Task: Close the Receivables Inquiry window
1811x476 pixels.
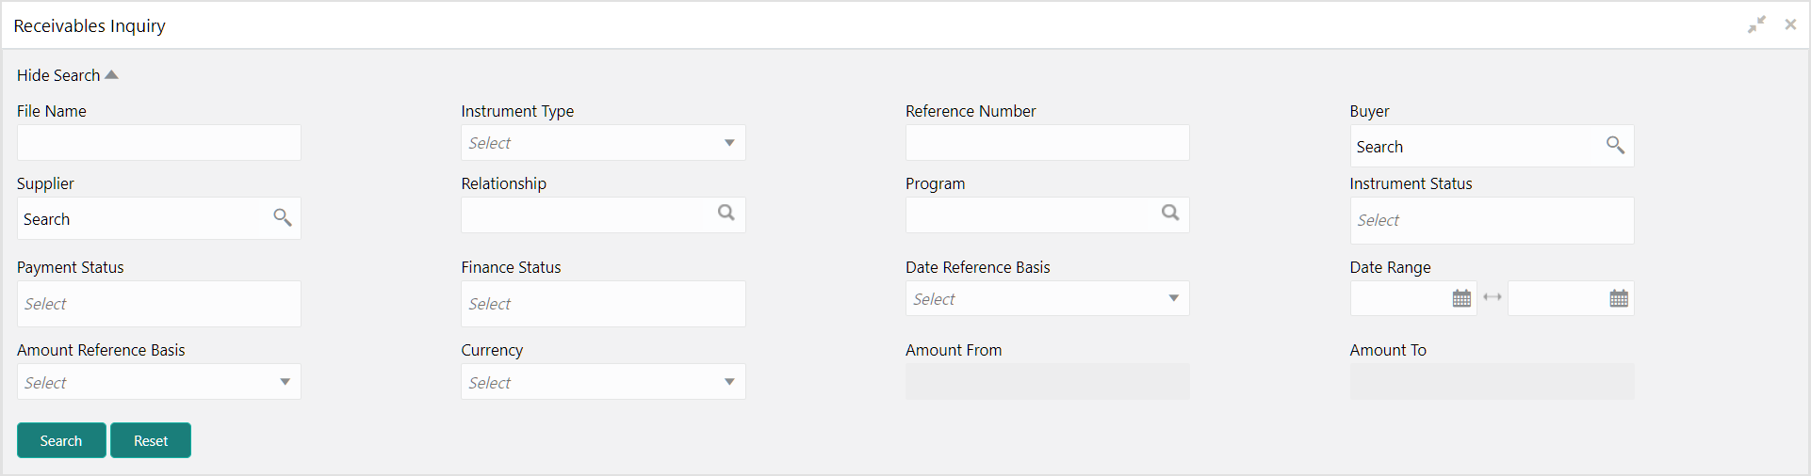Action: click(x=1790, y=25)
